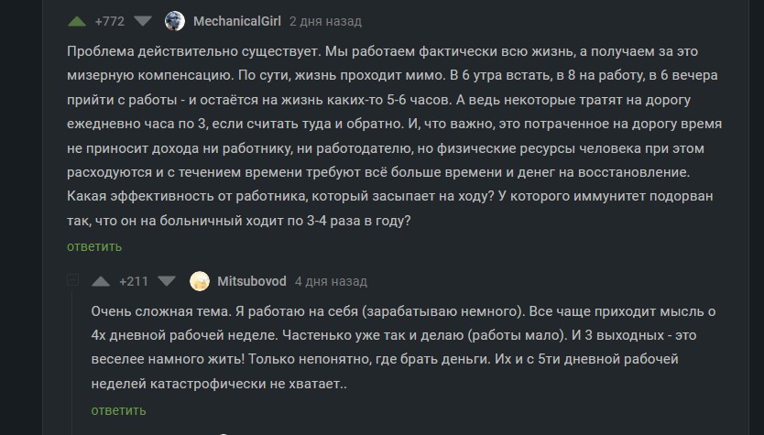Upvote MechanicalGirl's comment with green arrow

(78, 20)
